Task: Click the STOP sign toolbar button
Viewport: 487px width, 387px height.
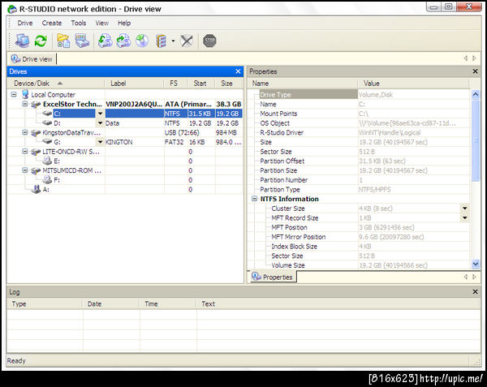Action: tap(209, 41)
